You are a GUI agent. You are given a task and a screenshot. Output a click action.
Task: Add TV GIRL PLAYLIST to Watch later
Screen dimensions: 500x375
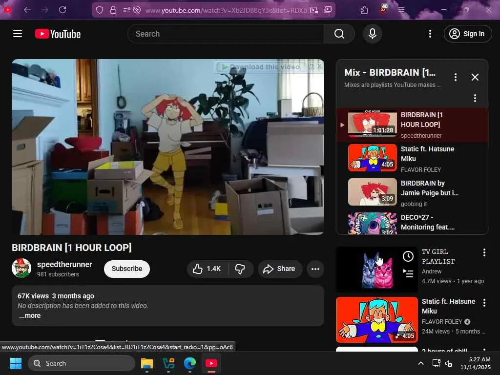tap(408, 256)
